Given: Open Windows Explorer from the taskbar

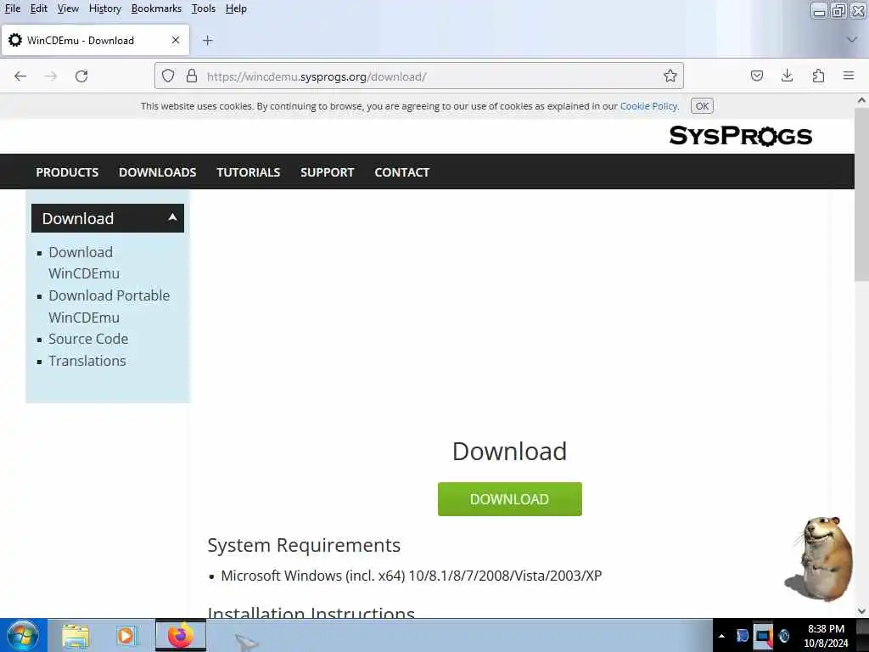Looking at the screenshot, I should click(x=76, y=635).
